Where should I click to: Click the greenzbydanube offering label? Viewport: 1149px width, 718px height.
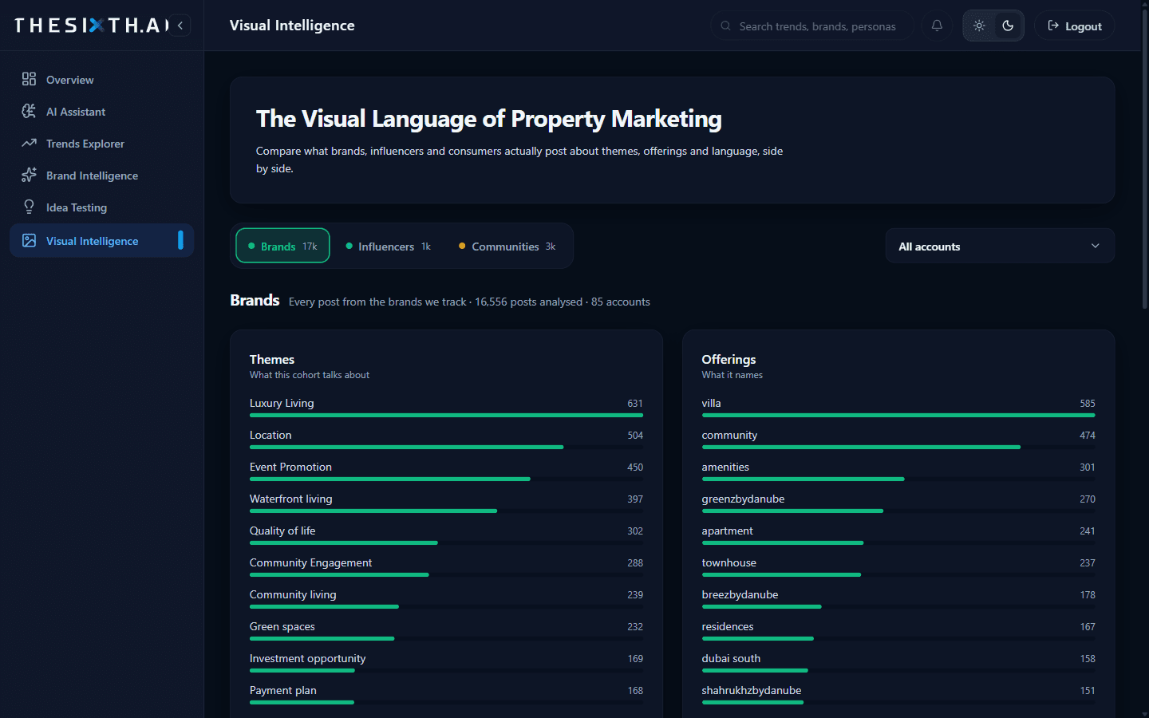[x=743, y=499]
